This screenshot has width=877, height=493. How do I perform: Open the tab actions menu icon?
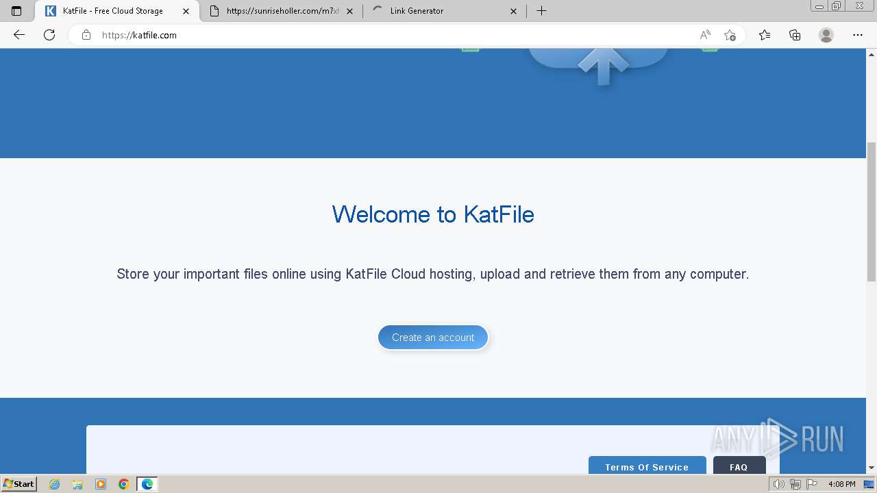(x=16, y=11)
